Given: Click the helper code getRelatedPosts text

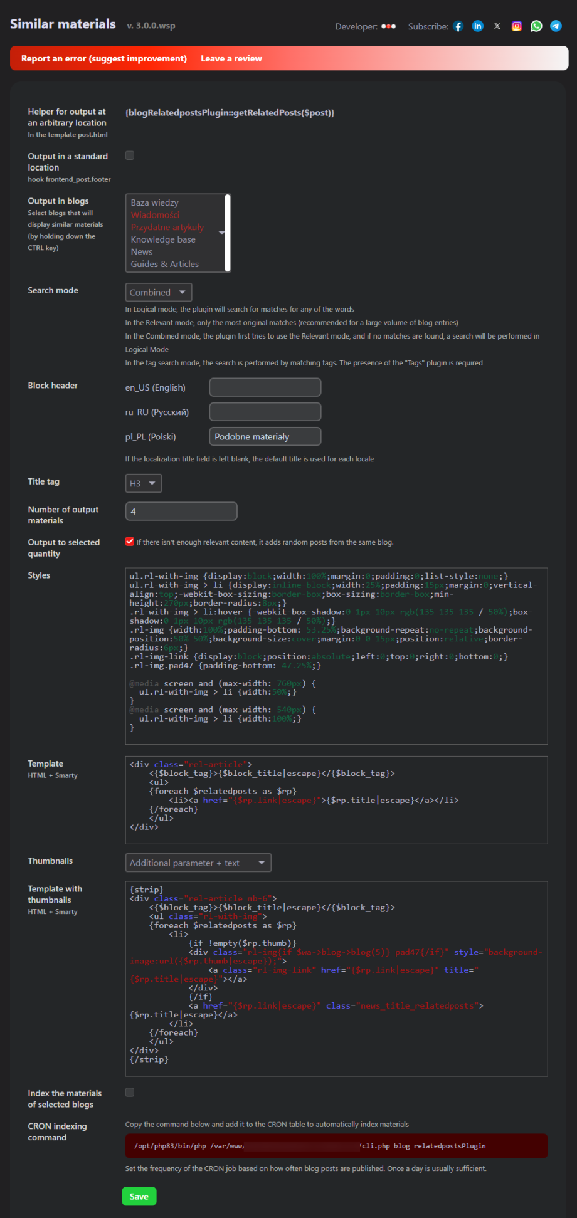Looking at the screenshot, I should pyautogui.click(x=230, y=113).
